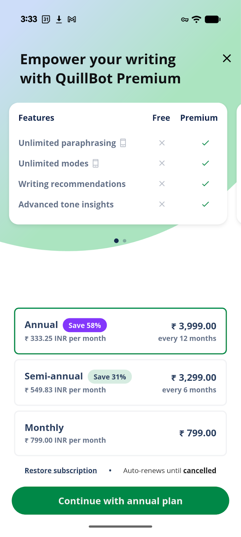The width and height of the screenshot is (241, 537).
Task: Tap the Gmail notification icon in status bar
Action: click(x=72, y=19)
